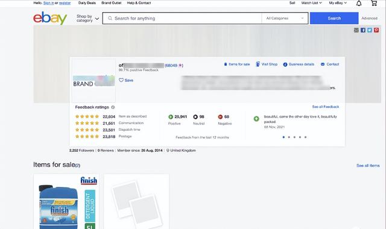The width and height of the screenshot is (386, 229).
Task: Open Help & Contact menu item
Action: 139,3
